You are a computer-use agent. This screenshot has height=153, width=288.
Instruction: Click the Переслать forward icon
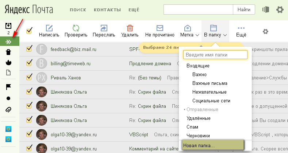point(104,28)
